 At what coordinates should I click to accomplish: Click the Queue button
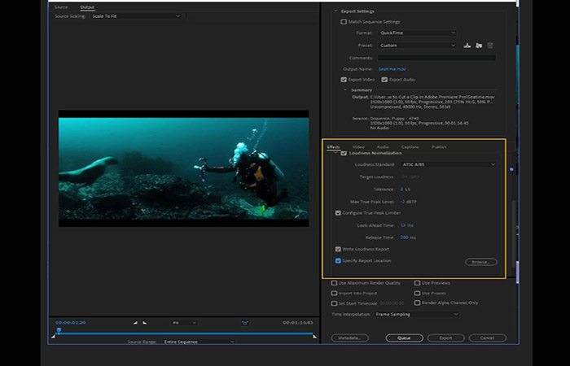point(404,338)
